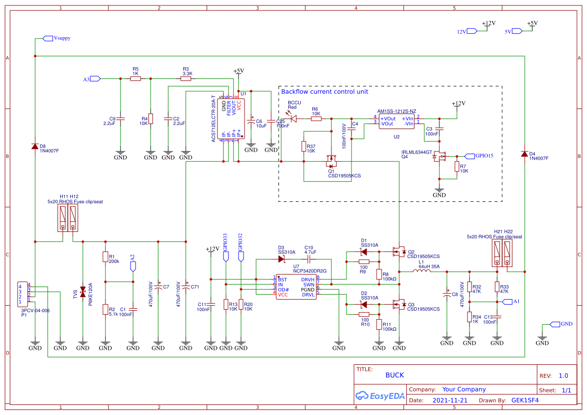587x415 pixels.
Task: Click the BUCK title text field
Action: pos(395,375)
